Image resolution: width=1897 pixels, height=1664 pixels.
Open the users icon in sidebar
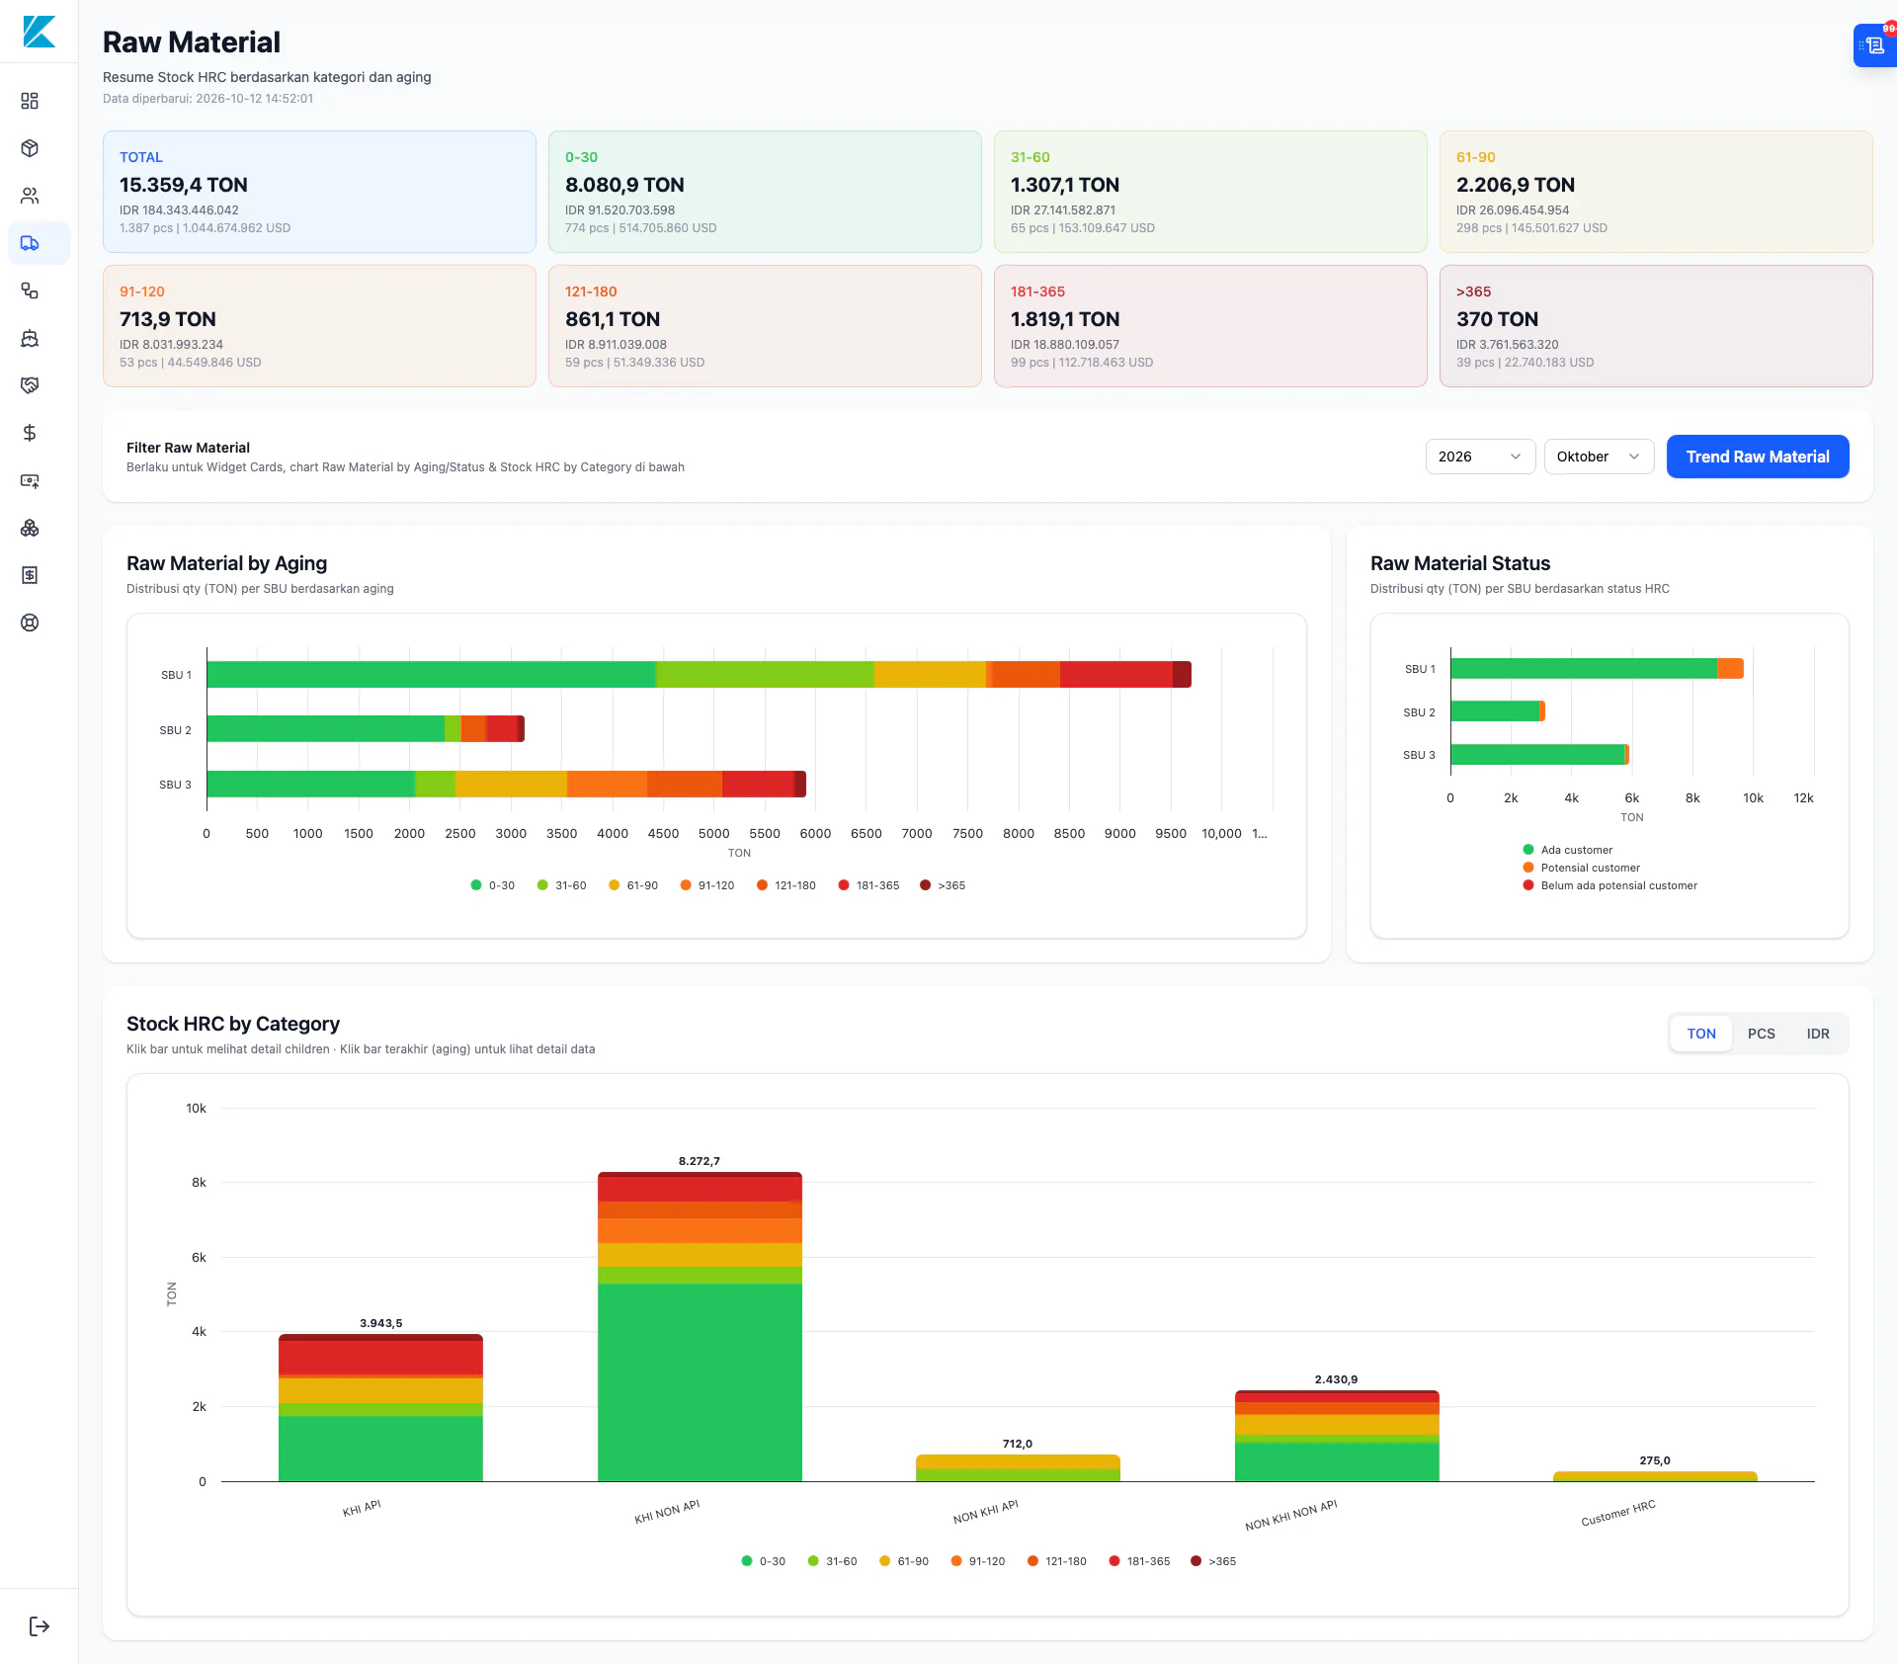30,196
